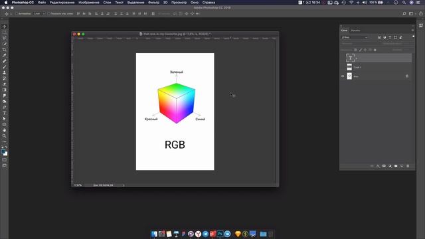Filter layers by pixel layer icon
The height and width of the screenshot is (239, 425).
click(379, 37)
